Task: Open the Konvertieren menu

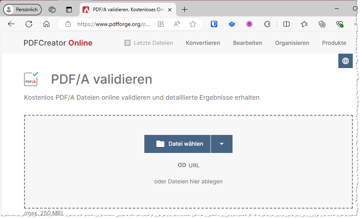Action: click(x=203, y=43)
